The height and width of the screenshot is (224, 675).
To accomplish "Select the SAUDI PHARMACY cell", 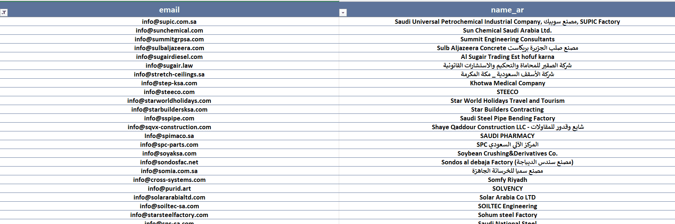I will [507, 136].
